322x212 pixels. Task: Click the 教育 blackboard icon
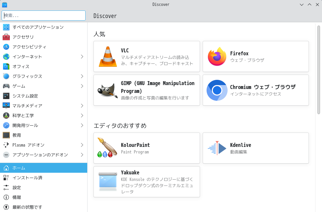(6, 135)
